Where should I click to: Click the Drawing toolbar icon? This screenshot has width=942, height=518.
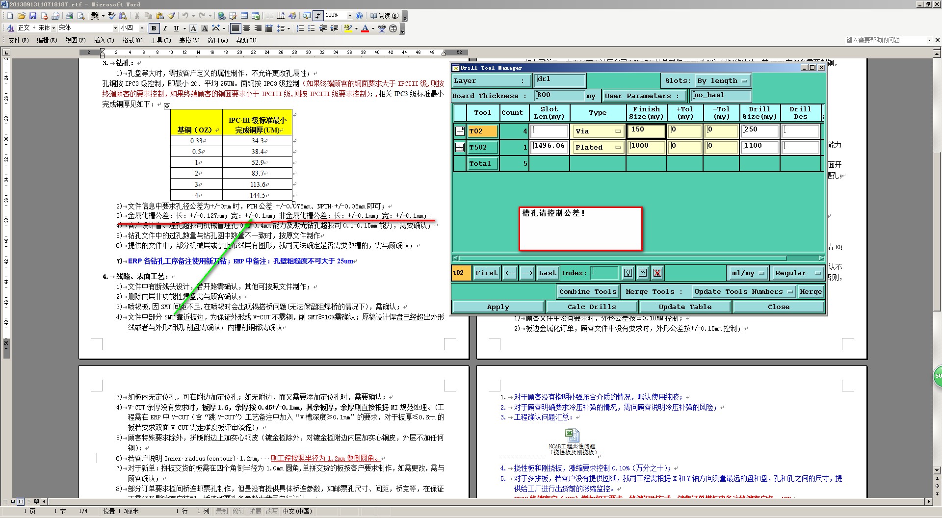(292, 16)
